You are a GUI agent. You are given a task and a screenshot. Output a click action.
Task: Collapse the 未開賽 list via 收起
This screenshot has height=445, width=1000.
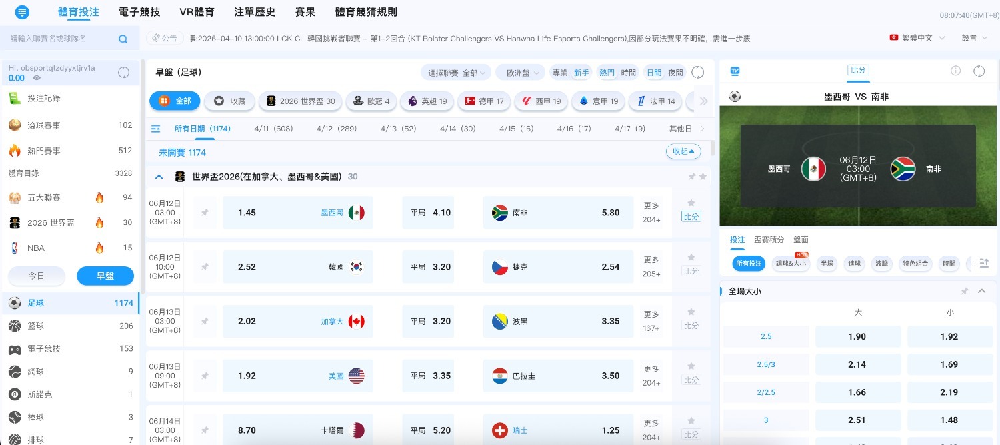(x=683, y=151)
